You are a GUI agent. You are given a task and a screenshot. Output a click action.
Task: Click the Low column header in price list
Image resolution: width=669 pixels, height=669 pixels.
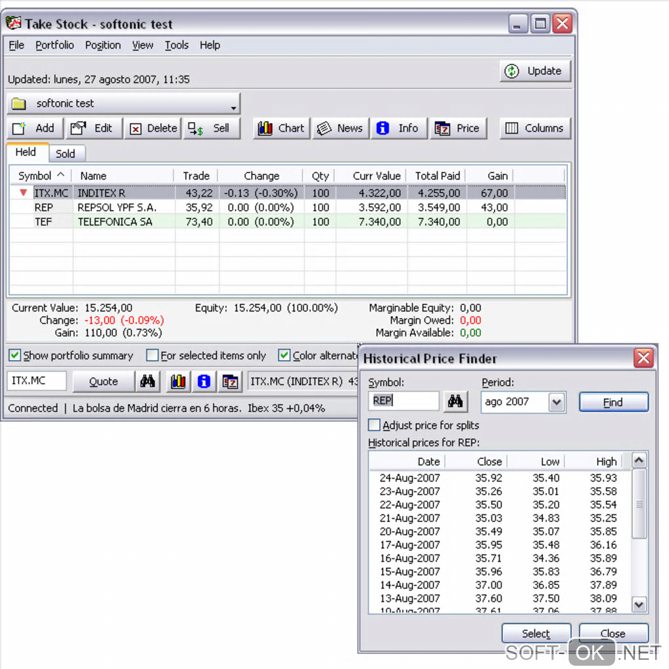[x=537, y=462]
